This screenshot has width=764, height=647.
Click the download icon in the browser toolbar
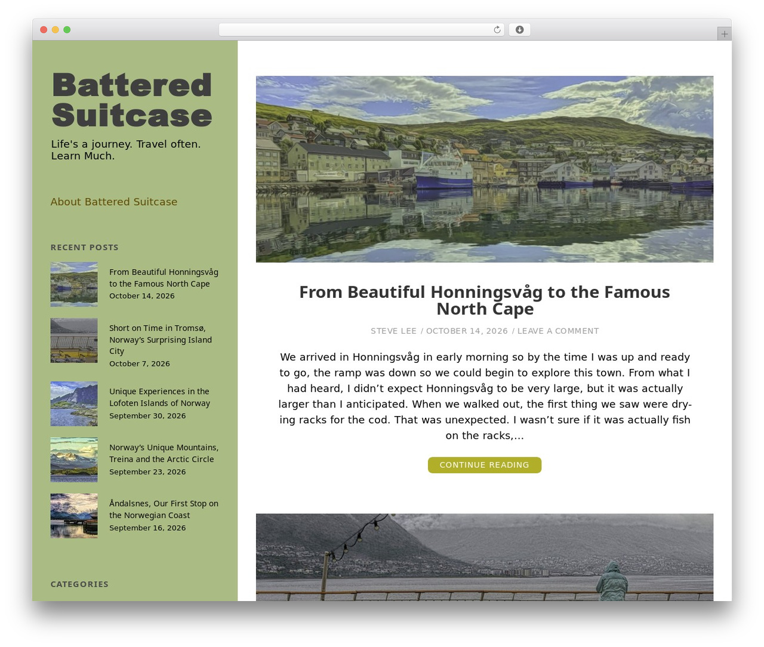coord(519,30)
